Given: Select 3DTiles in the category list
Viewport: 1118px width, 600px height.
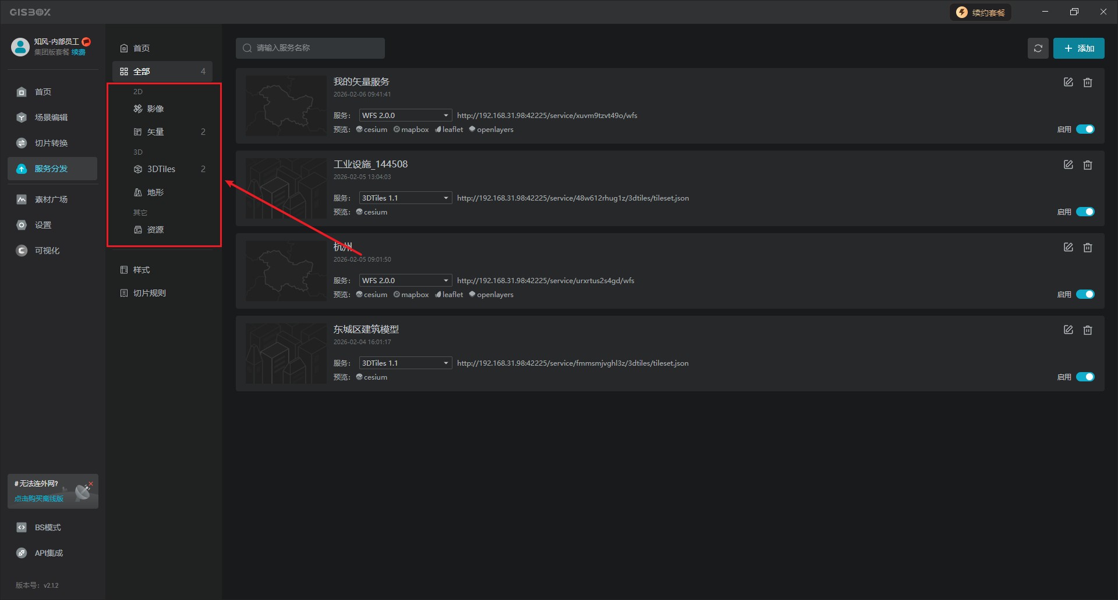Looking at the screenshot, I should click(161, 169).
